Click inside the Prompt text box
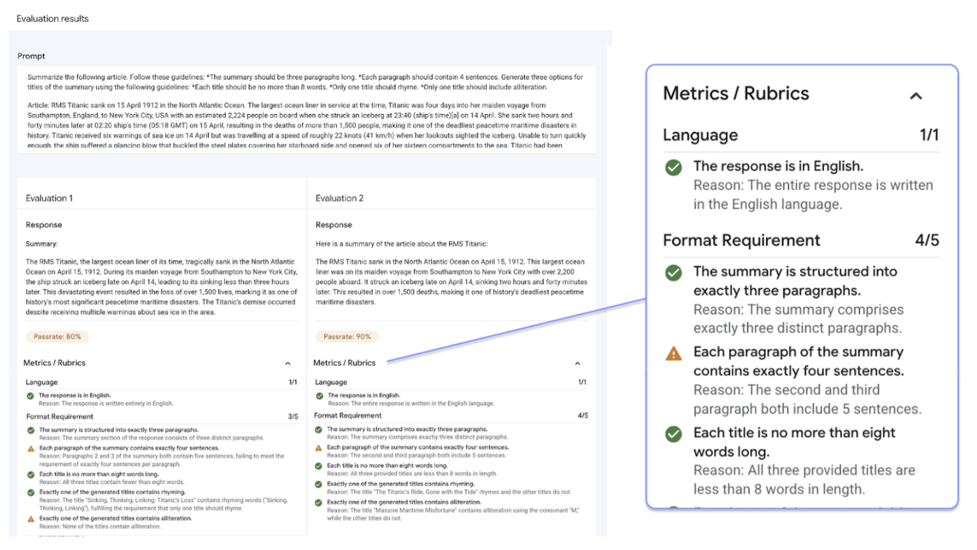This screenshot has height=550, width=977. click(306, 108)
